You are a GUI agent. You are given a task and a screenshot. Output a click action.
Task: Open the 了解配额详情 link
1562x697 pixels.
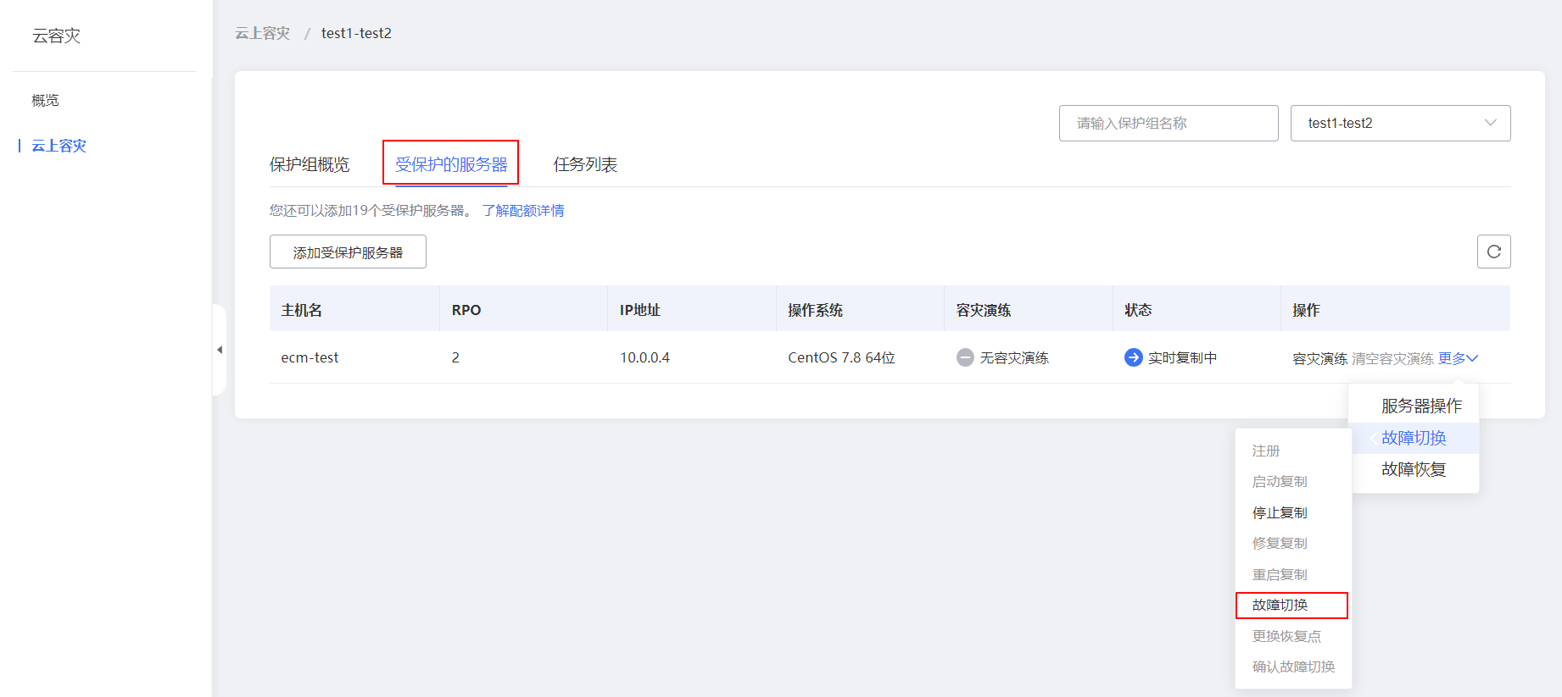(x=523, y=210)
